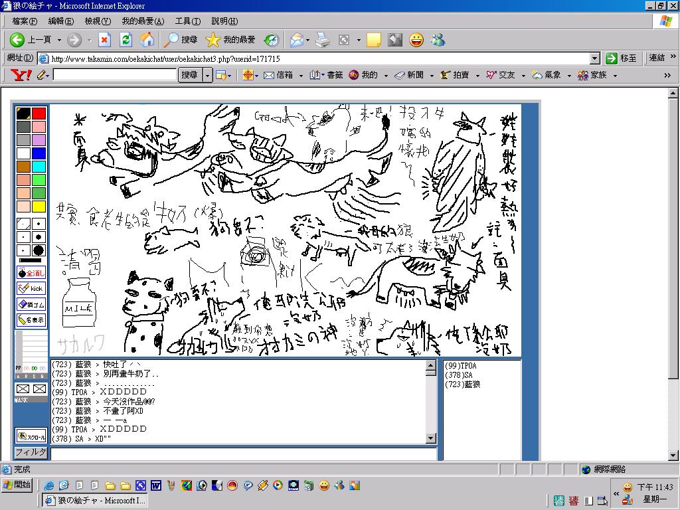Viewport: 680px width, 510px height.
Task: Click the 全消し clear-all button
Action: [x=31, y=273]
